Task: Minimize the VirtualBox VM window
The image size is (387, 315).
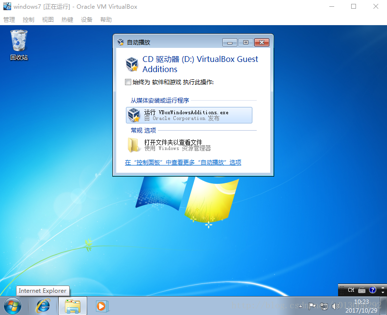Action: (332, 6)
